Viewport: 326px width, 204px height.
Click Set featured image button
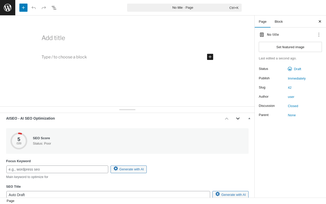click(290, 47)
